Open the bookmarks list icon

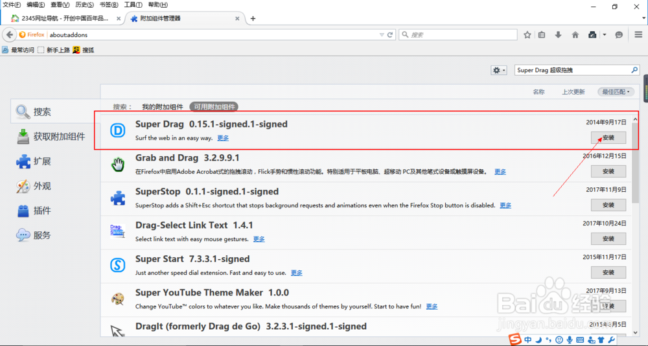(542, 35)
